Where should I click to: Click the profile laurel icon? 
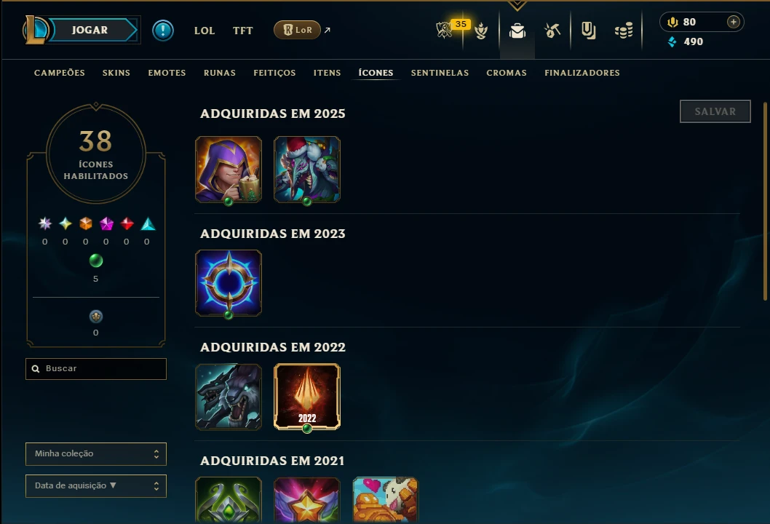(481, 31)
